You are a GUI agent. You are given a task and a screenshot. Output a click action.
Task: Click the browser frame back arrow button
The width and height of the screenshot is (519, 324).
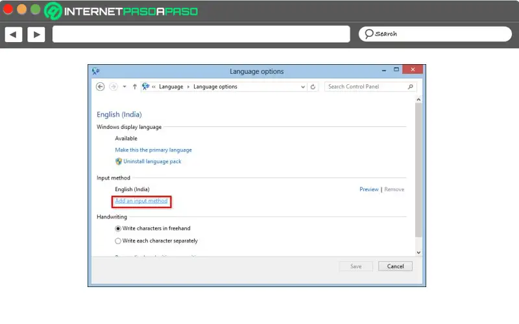pyautogui.click(x=14, y=34)
